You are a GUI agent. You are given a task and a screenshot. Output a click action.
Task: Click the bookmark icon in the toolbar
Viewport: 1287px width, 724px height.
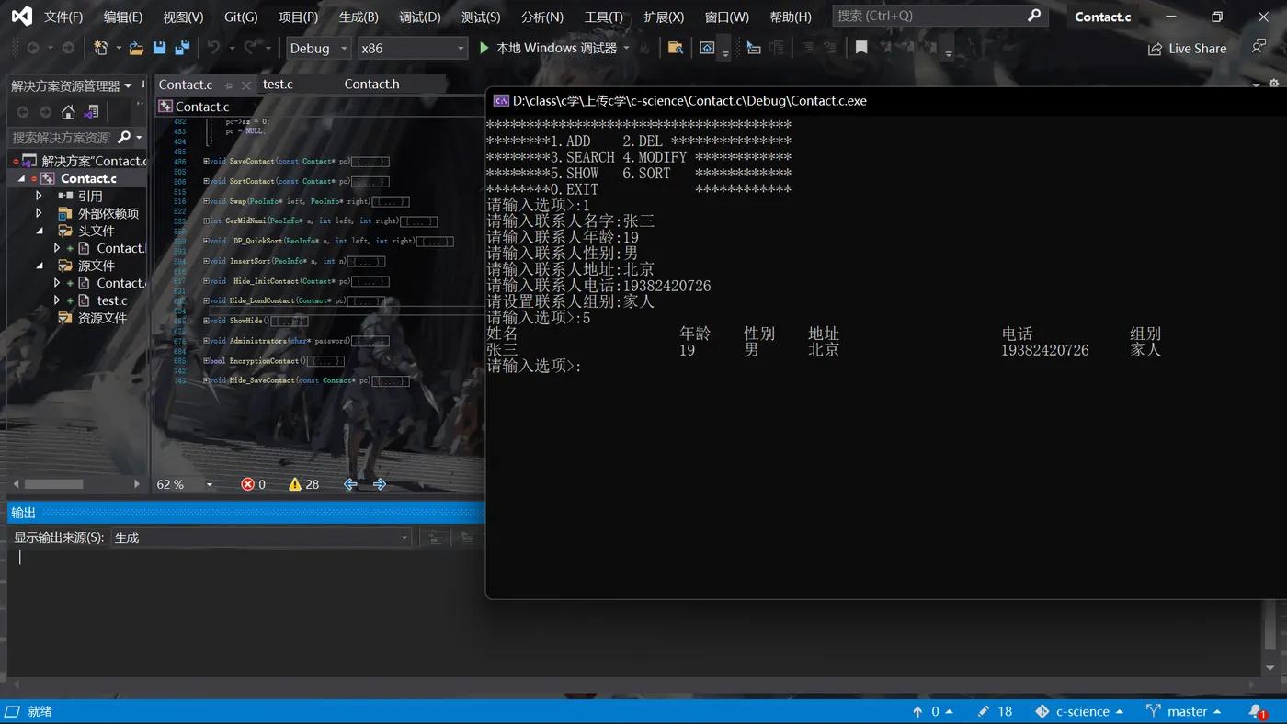(861, 48)
